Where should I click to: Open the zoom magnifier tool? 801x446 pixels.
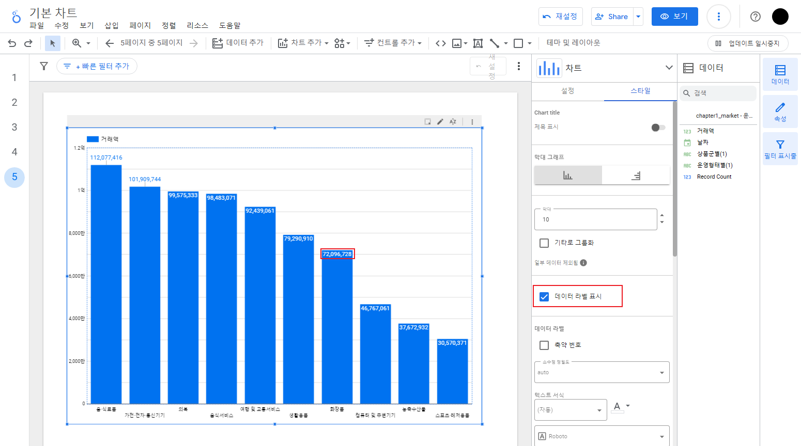tap(77, 43)
